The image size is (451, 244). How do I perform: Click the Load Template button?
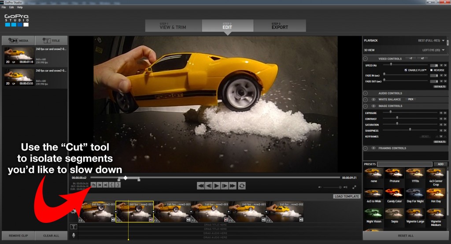pyautogui.click(x=347, y=196)
